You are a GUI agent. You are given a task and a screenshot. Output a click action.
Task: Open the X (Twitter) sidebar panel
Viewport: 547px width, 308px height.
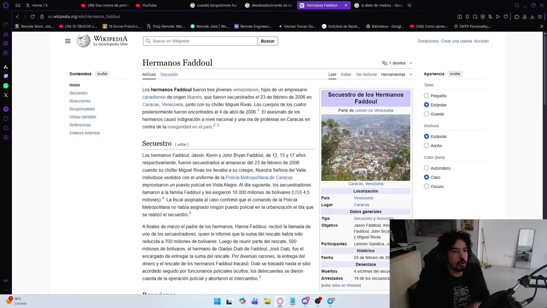6,95
